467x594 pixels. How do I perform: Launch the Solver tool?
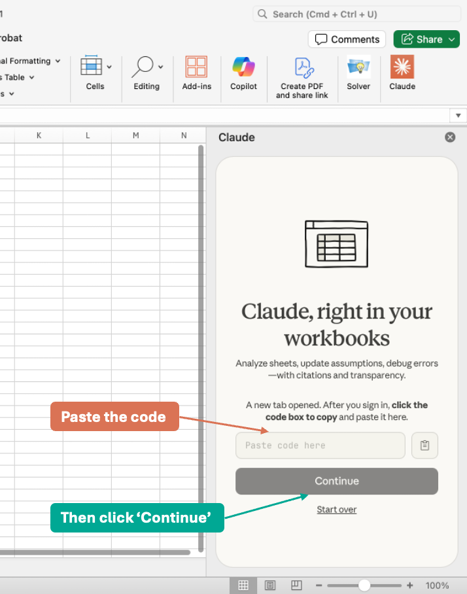[x=358, y=73]
